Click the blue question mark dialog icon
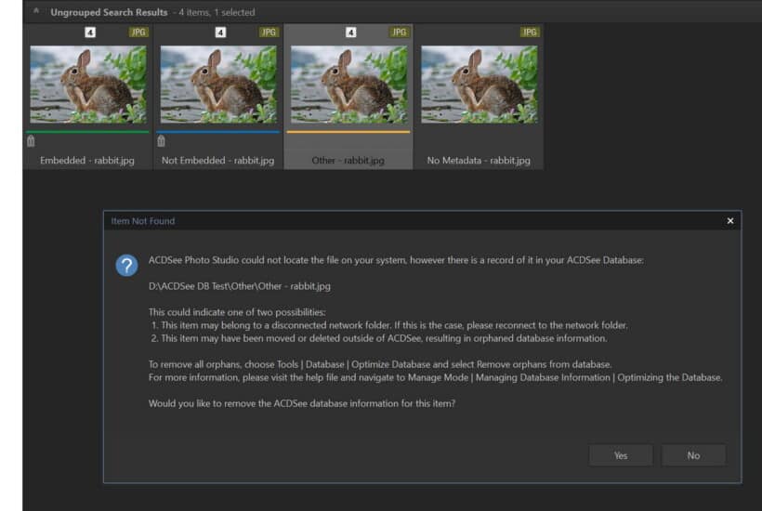 point(126,266)
